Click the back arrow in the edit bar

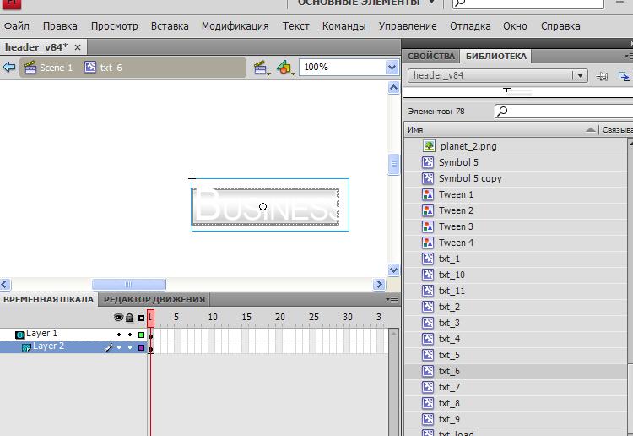click(x=9, y=67)
